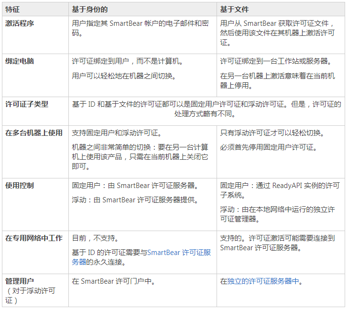Click the text 用户从 SmartBear 获取许可证文件
Viewport: 348px width, 310px height.
(274, 23)
